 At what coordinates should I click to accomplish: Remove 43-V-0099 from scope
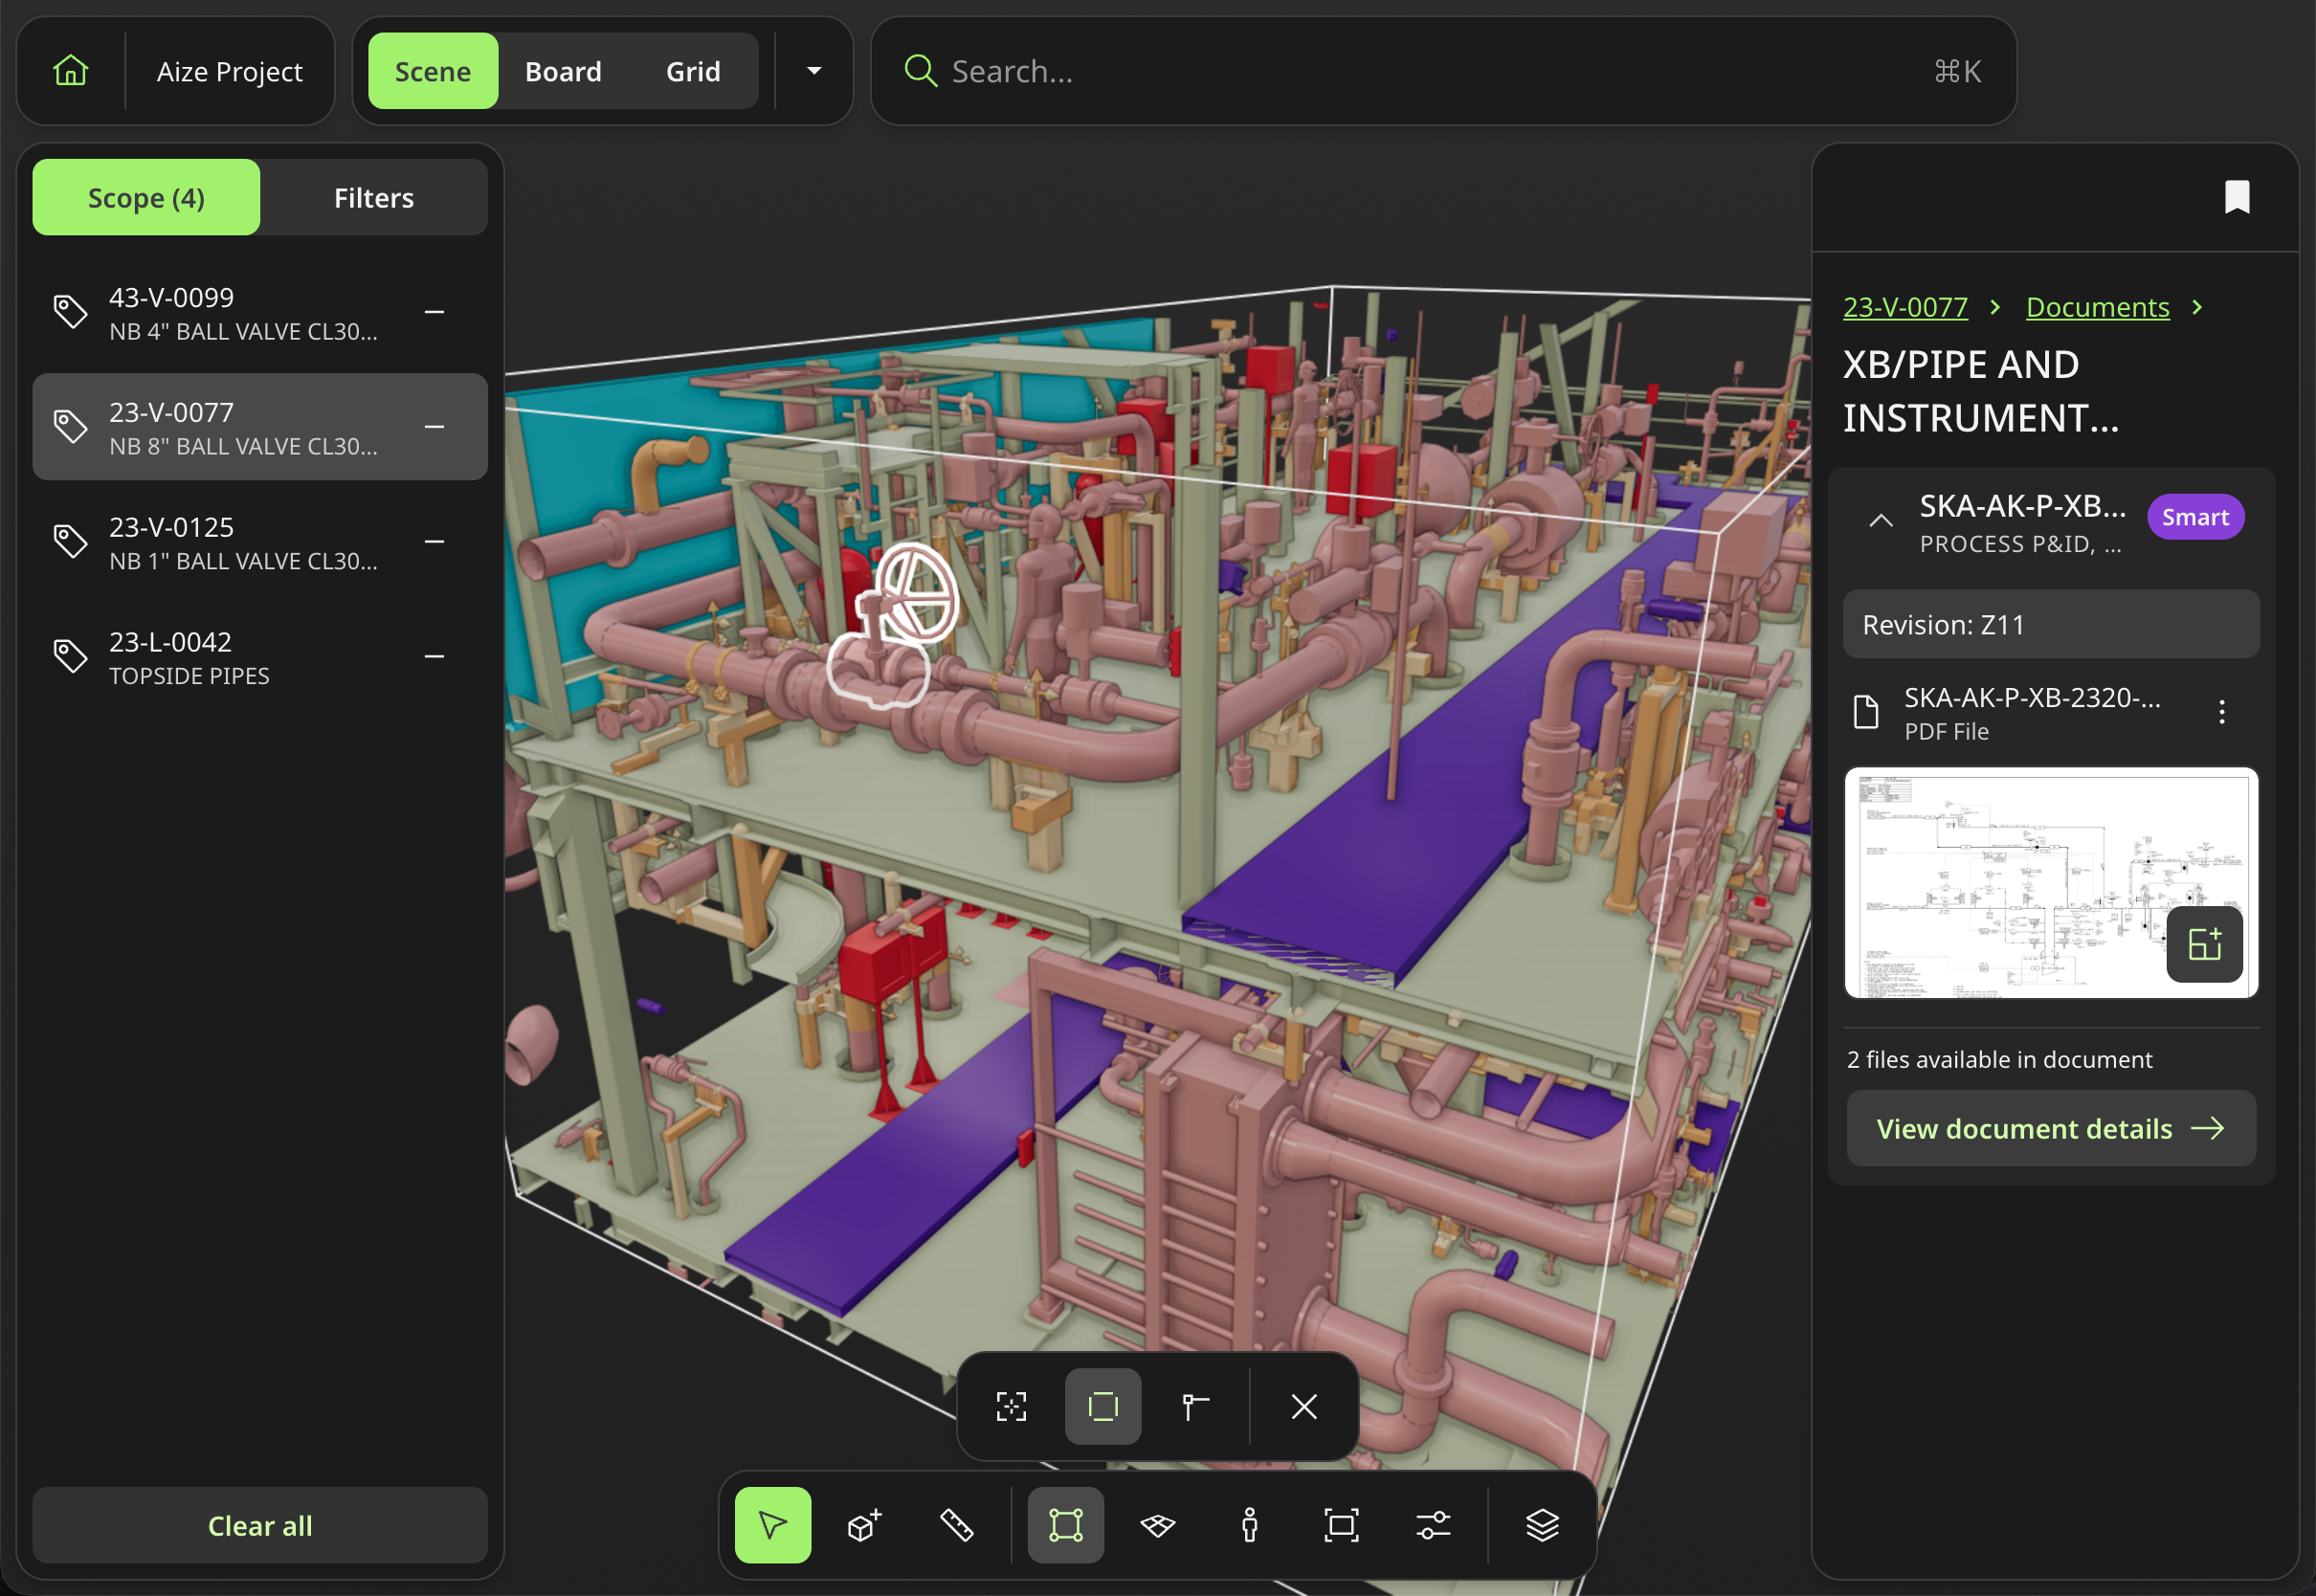(x=434, y=312)
